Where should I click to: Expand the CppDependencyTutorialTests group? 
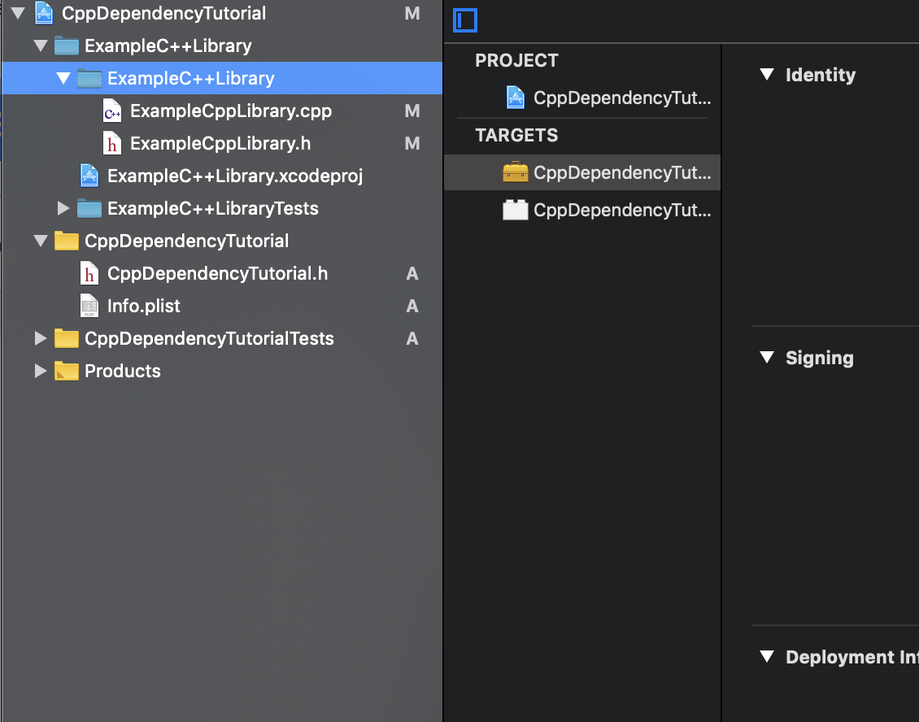click(x=41, y=338)
